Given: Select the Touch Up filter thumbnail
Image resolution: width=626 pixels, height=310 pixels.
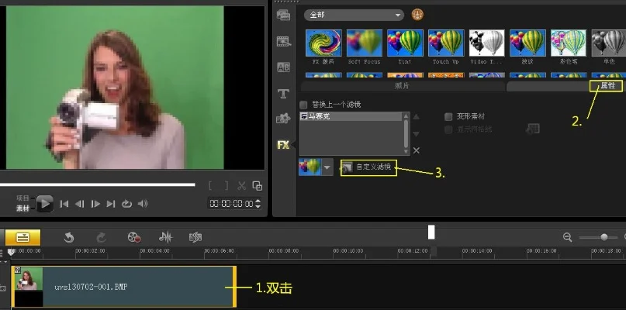Looking at the screenshot, I should coord(446,43).
